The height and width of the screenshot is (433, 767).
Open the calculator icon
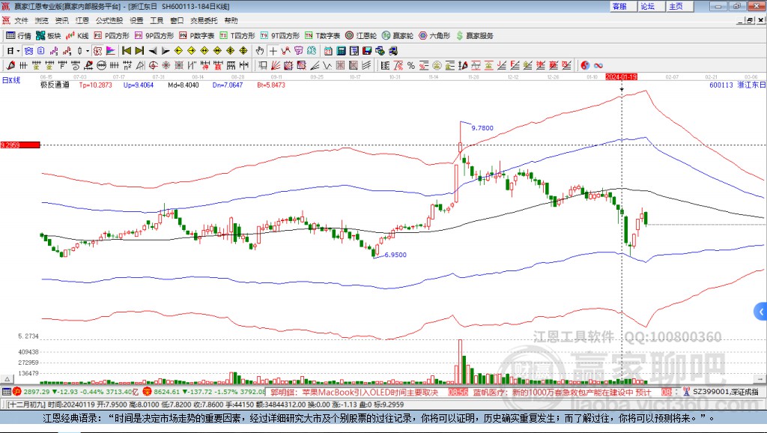[x=341, y=51]
